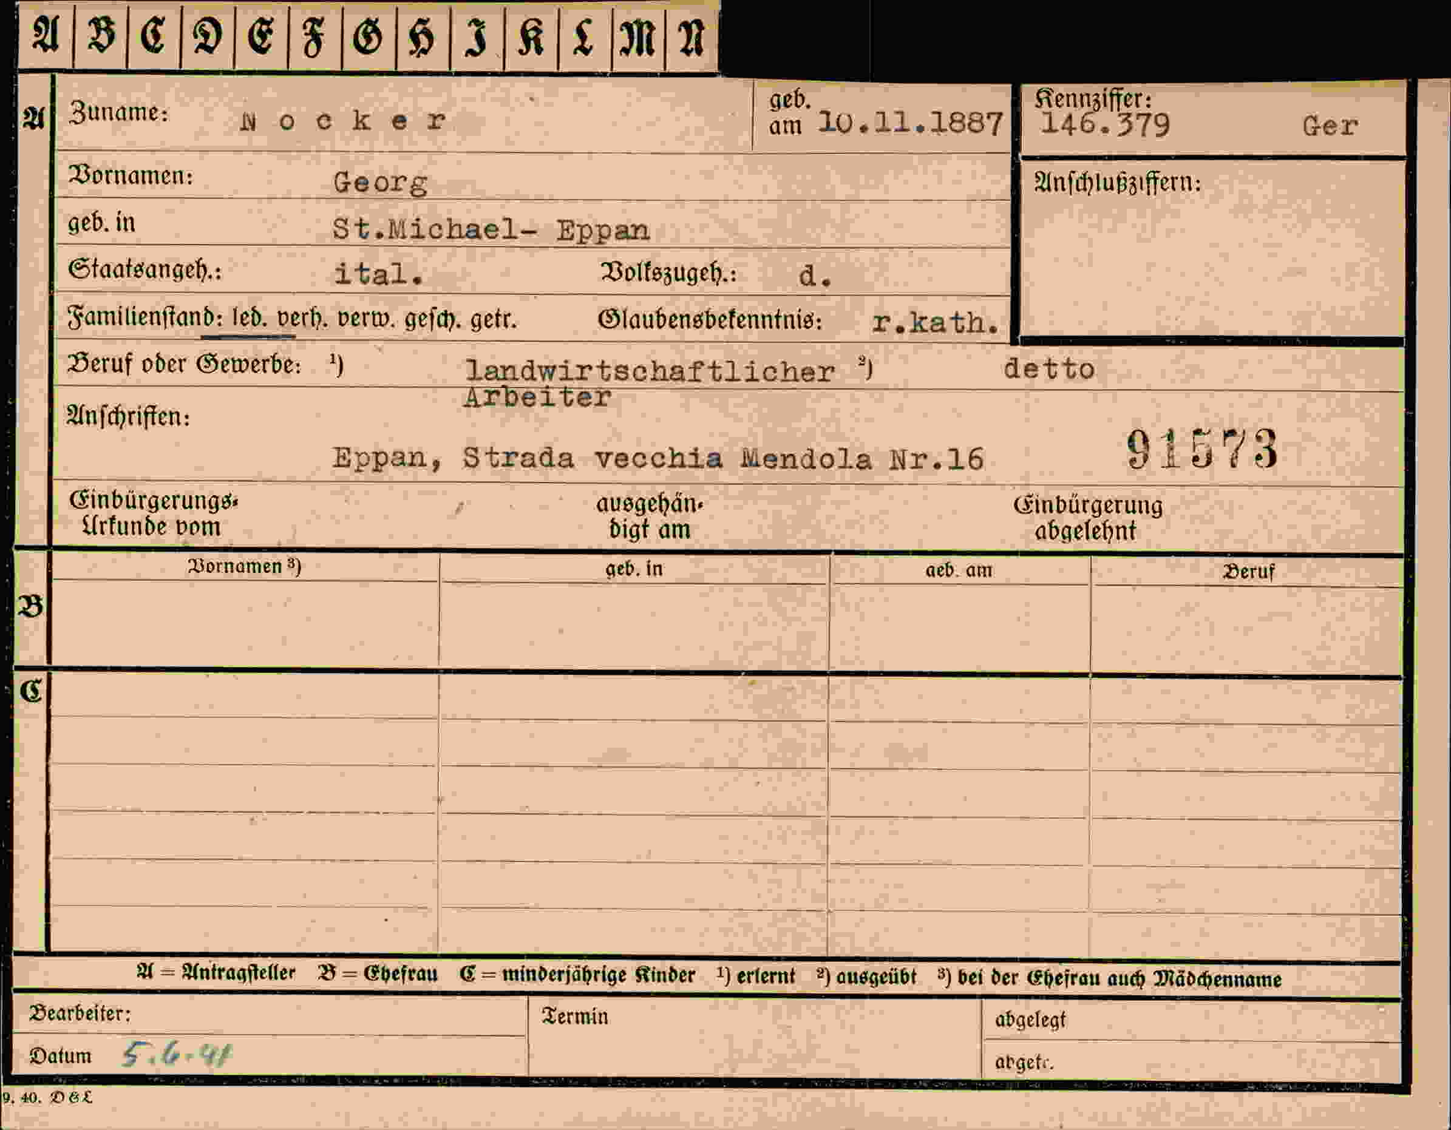Click the 'Staatsangeh.:' label
The image size is (1451, 1130).
point(144,270)
